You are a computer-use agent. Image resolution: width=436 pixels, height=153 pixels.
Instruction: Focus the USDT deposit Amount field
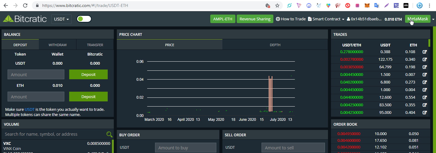[36, 74]
